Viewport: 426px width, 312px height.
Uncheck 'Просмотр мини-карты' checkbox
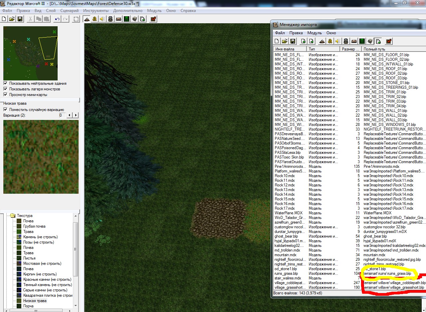pos(5,95)
